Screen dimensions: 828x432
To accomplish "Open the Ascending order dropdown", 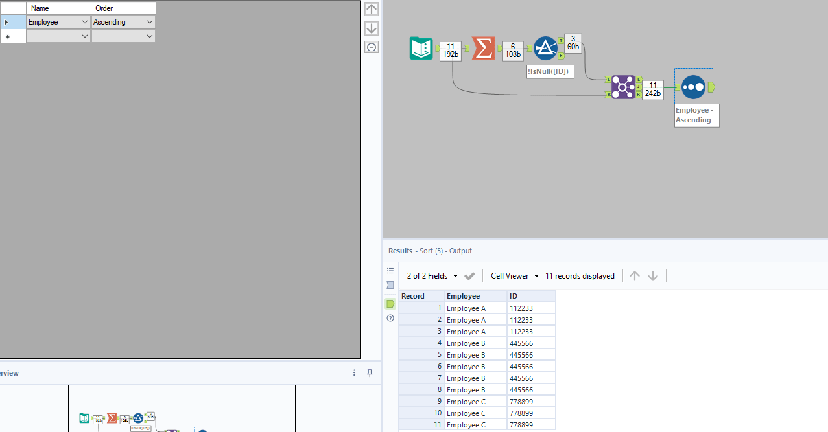I will [x=149, y=21].
